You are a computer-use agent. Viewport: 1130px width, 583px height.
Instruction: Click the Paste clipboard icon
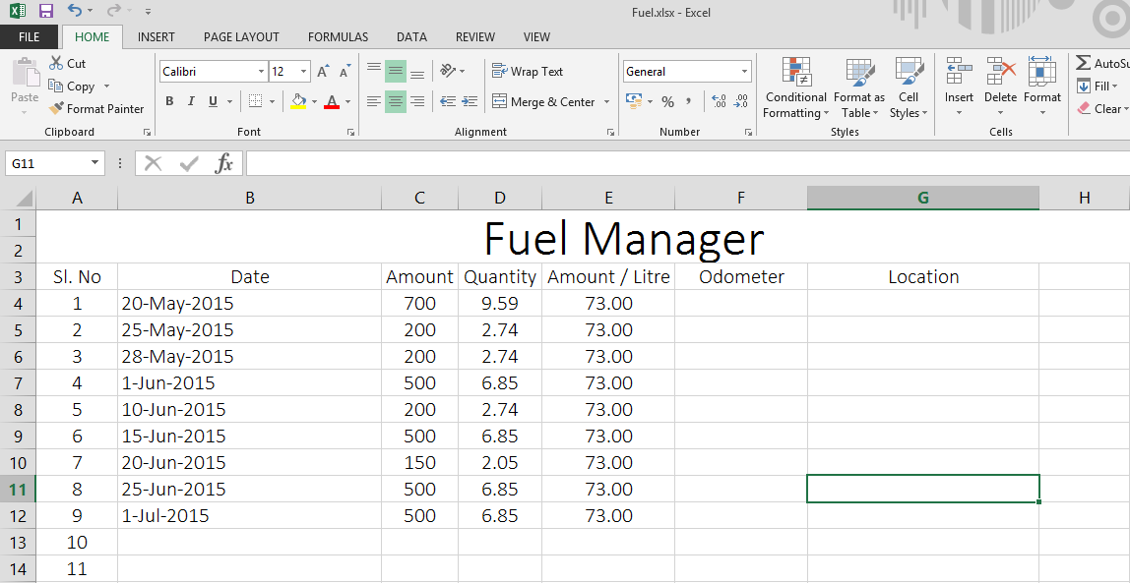coord(26,73)
